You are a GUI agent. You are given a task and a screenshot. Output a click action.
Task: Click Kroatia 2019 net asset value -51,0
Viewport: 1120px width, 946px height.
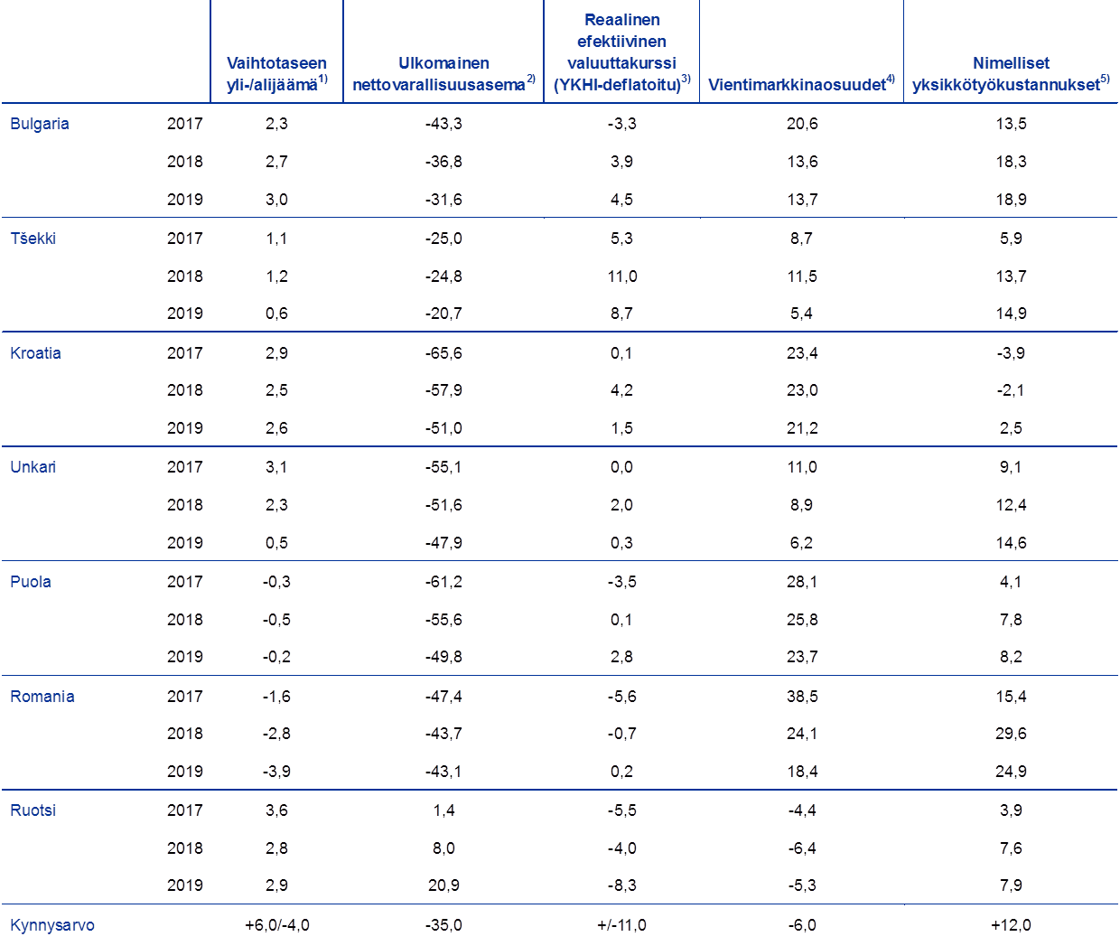(443, 428)
